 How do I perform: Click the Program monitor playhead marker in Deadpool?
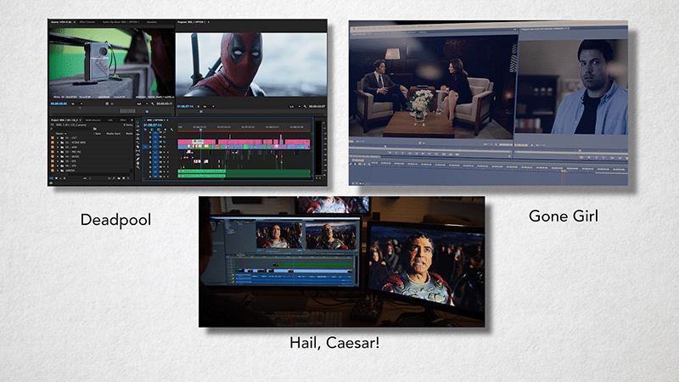[x=201, y=111]
